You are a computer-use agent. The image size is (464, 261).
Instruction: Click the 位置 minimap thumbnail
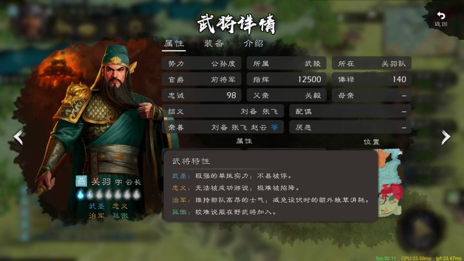[390, 182]
